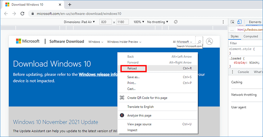Screen dimensions: 263x137
Task: Select View page source
Action: [x=158, y=124]
